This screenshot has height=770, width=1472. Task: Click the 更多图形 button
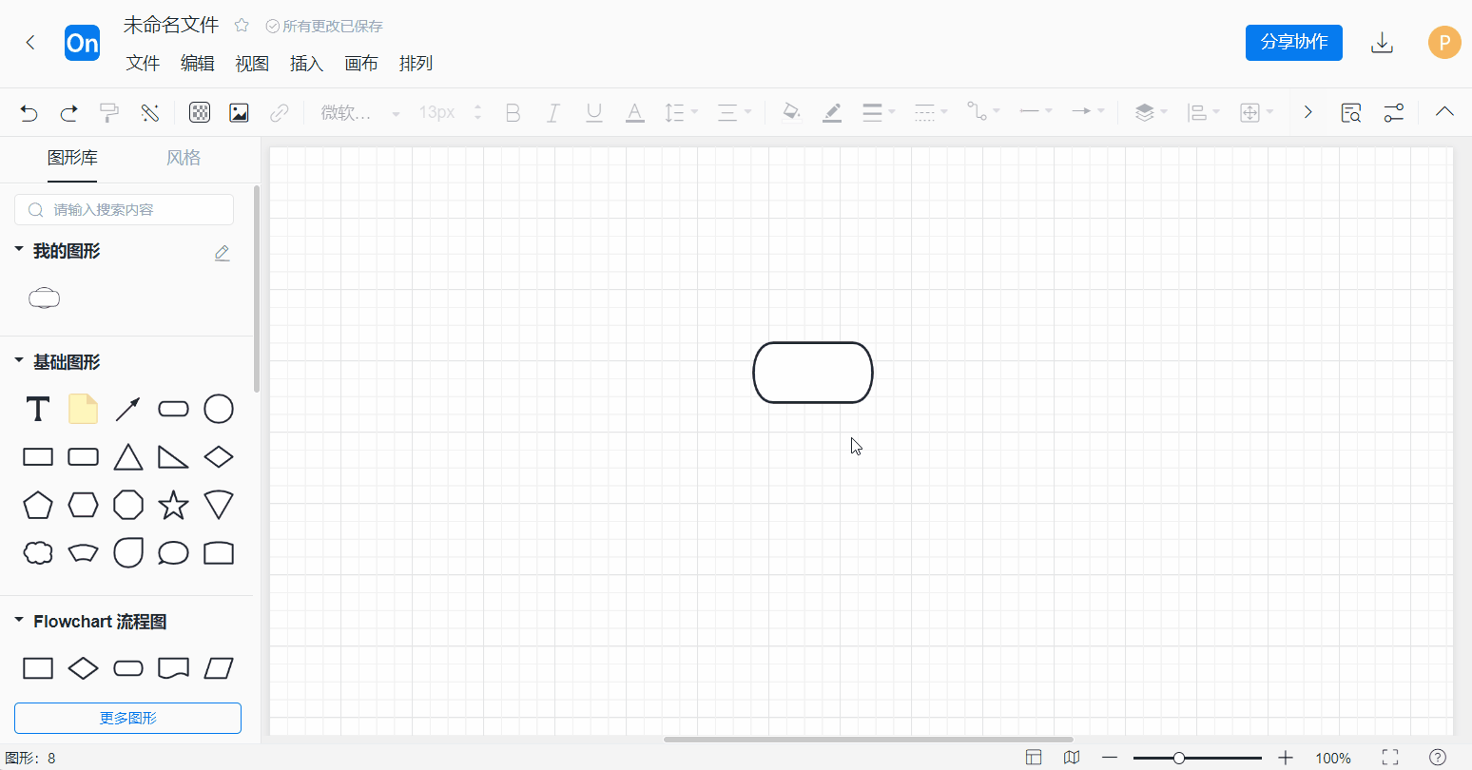point(127,718)
